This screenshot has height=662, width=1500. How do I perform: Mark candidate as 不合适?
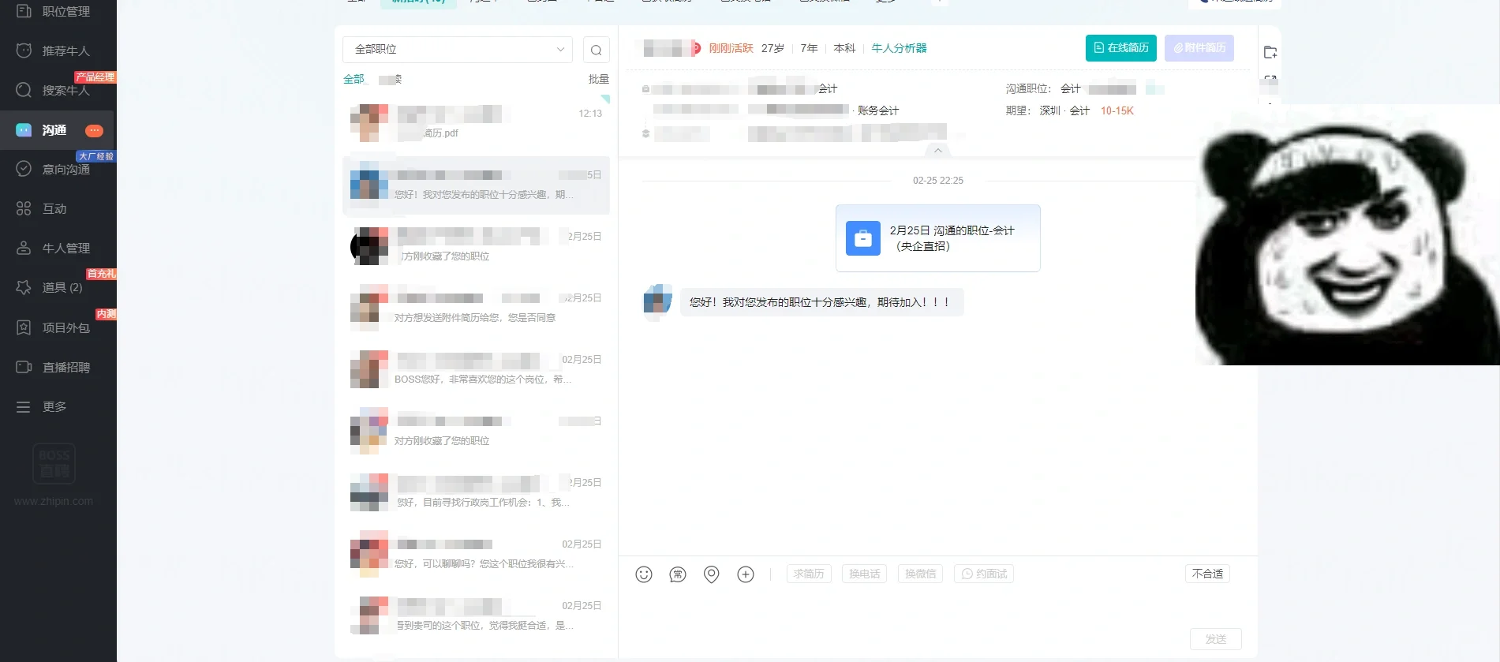pyautogui.click(x=1207, y=574)
